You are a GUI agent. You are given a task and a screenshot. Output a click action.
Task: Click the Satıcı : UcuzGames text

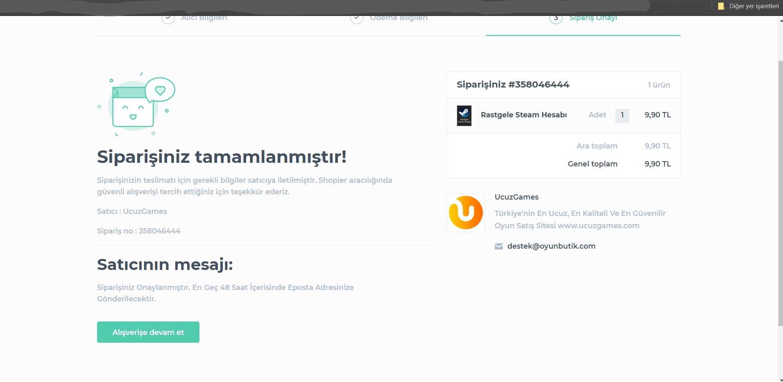tap(132, 211)
